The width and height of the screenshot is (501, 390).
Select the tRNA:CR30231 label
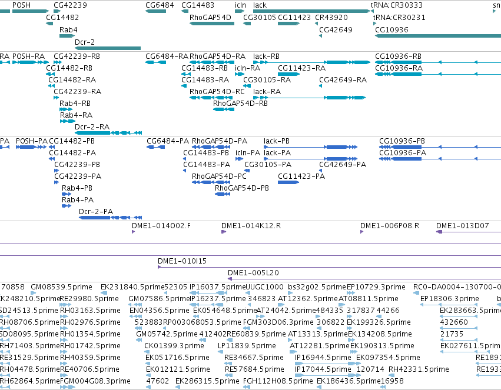point(399,18)
